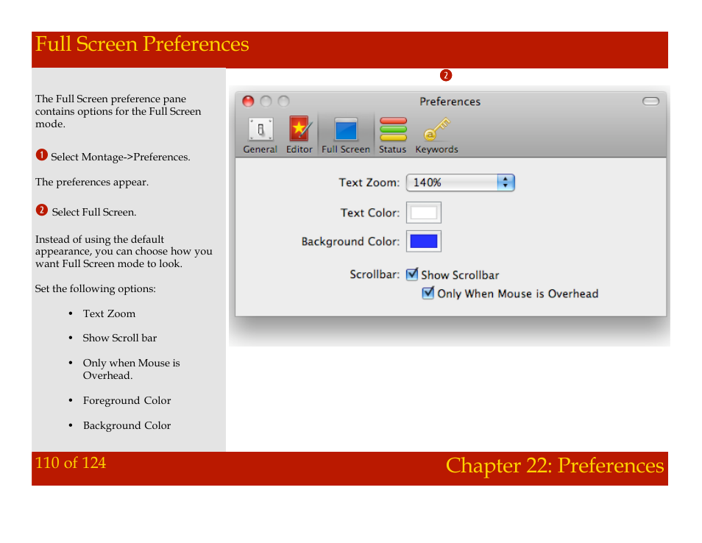702x543 pixels.
Task: Open the Status preferences pane icon
Action: point(393,135)
